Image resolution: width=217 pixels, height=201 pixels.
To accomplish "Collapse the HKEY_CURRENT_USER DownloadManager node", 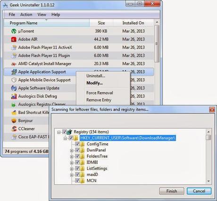I will click(x=66, y=138).
